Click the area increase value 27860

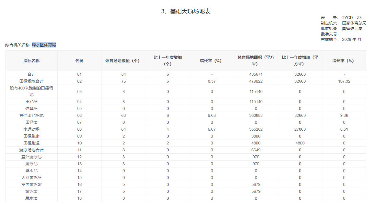(300, 129)
